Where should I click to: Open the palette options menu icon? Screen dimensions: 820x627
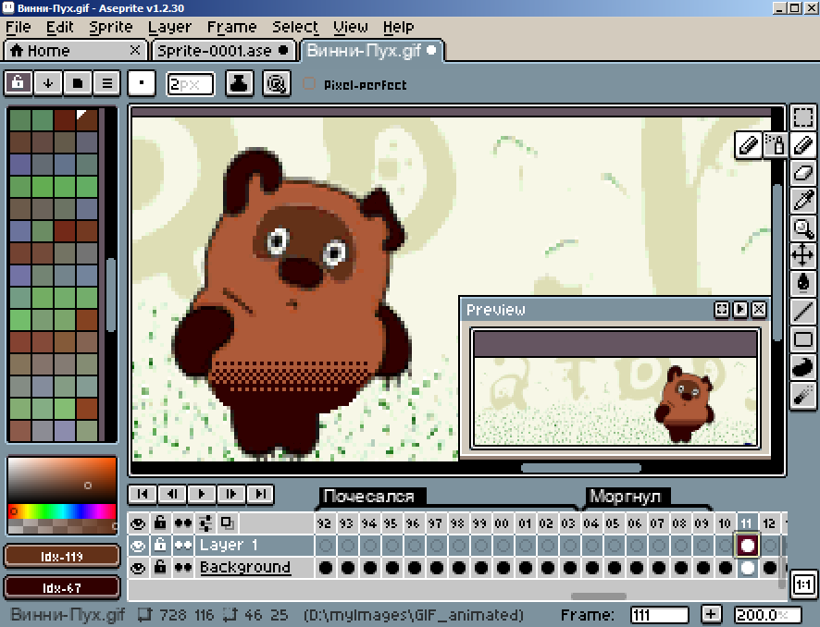107,82
